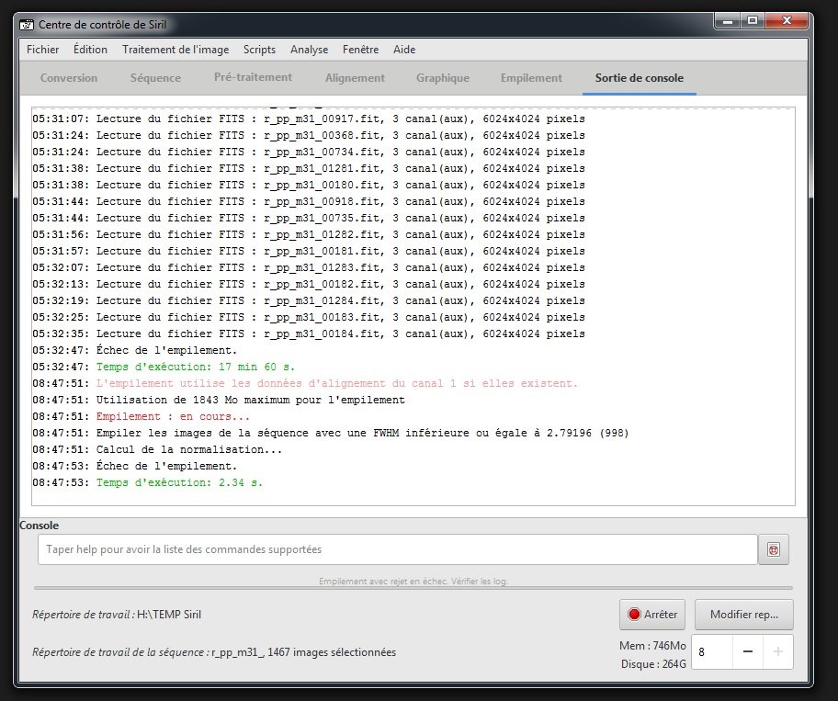
Task: Click log line for r_pp_m31_00180.fit
Action: point(309,185)
